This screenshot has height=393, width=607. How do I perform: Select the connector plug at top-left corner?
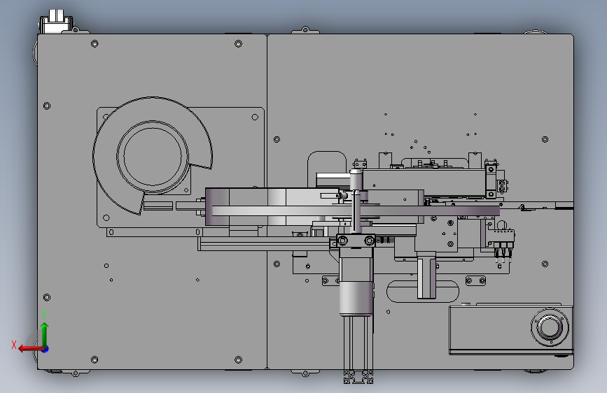[57, 22]
